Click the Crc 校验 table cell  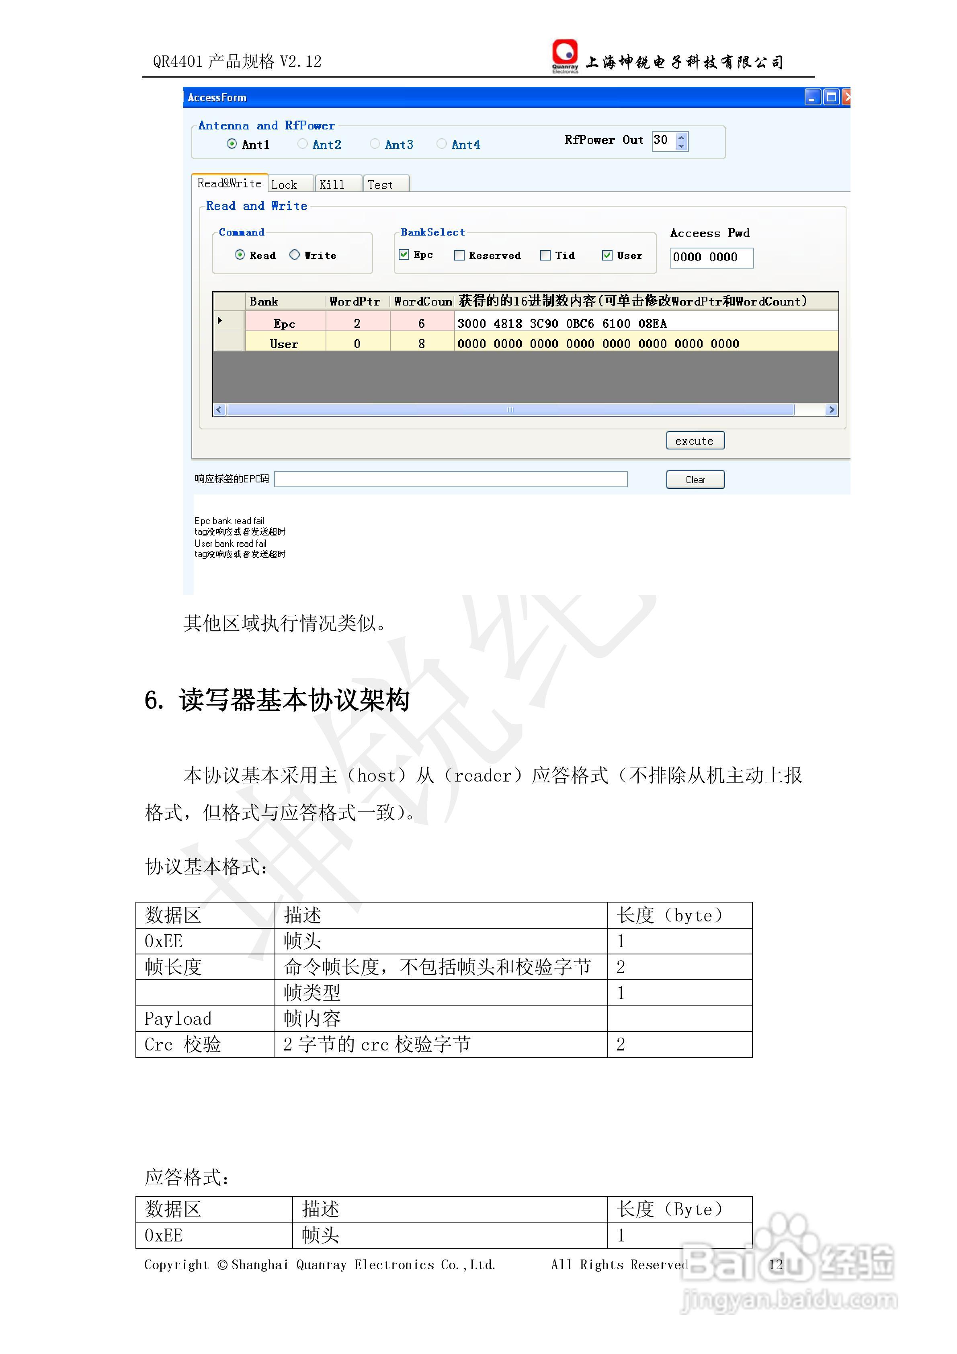pos(205,1044)
